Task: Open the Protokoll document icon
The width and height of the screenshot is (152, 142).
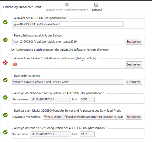Action: click(x=96, y=5)
